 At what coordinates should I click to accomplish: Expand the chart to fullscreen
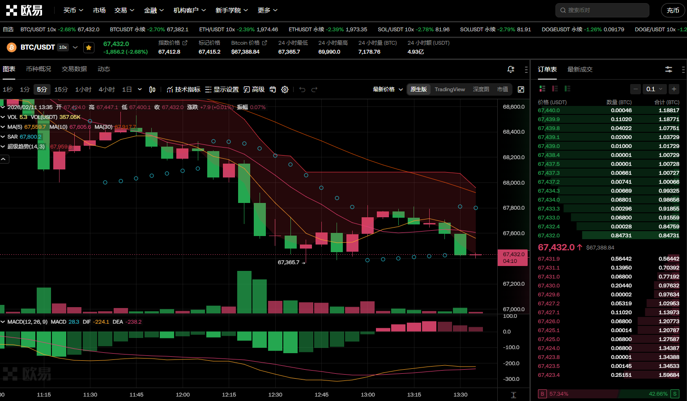(x=521, y=89)
